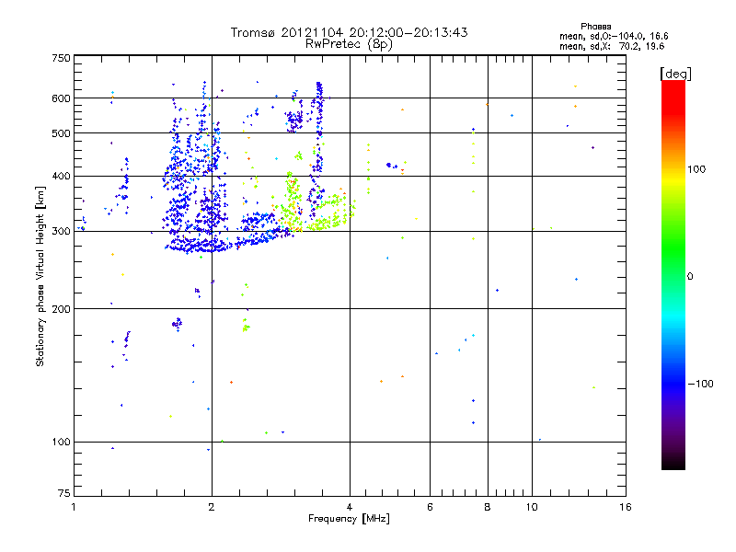Select the "mean, sd,O:-104.0, 16.6" statistic
Screen dimensions: 736x552
tap(614, 36)
